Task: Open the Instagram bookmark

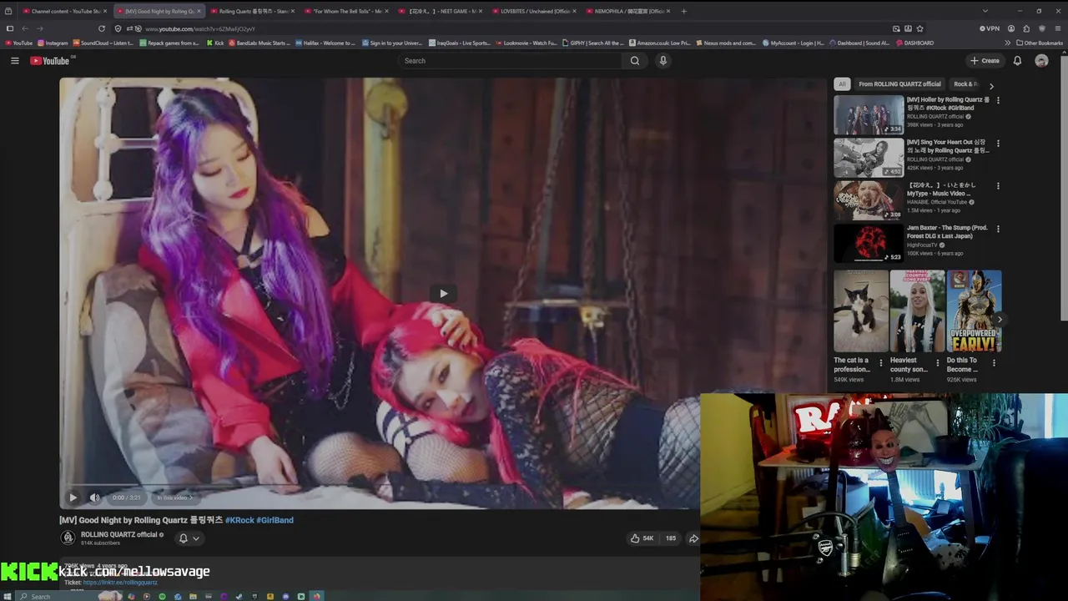Action: (x=53, y=43)
